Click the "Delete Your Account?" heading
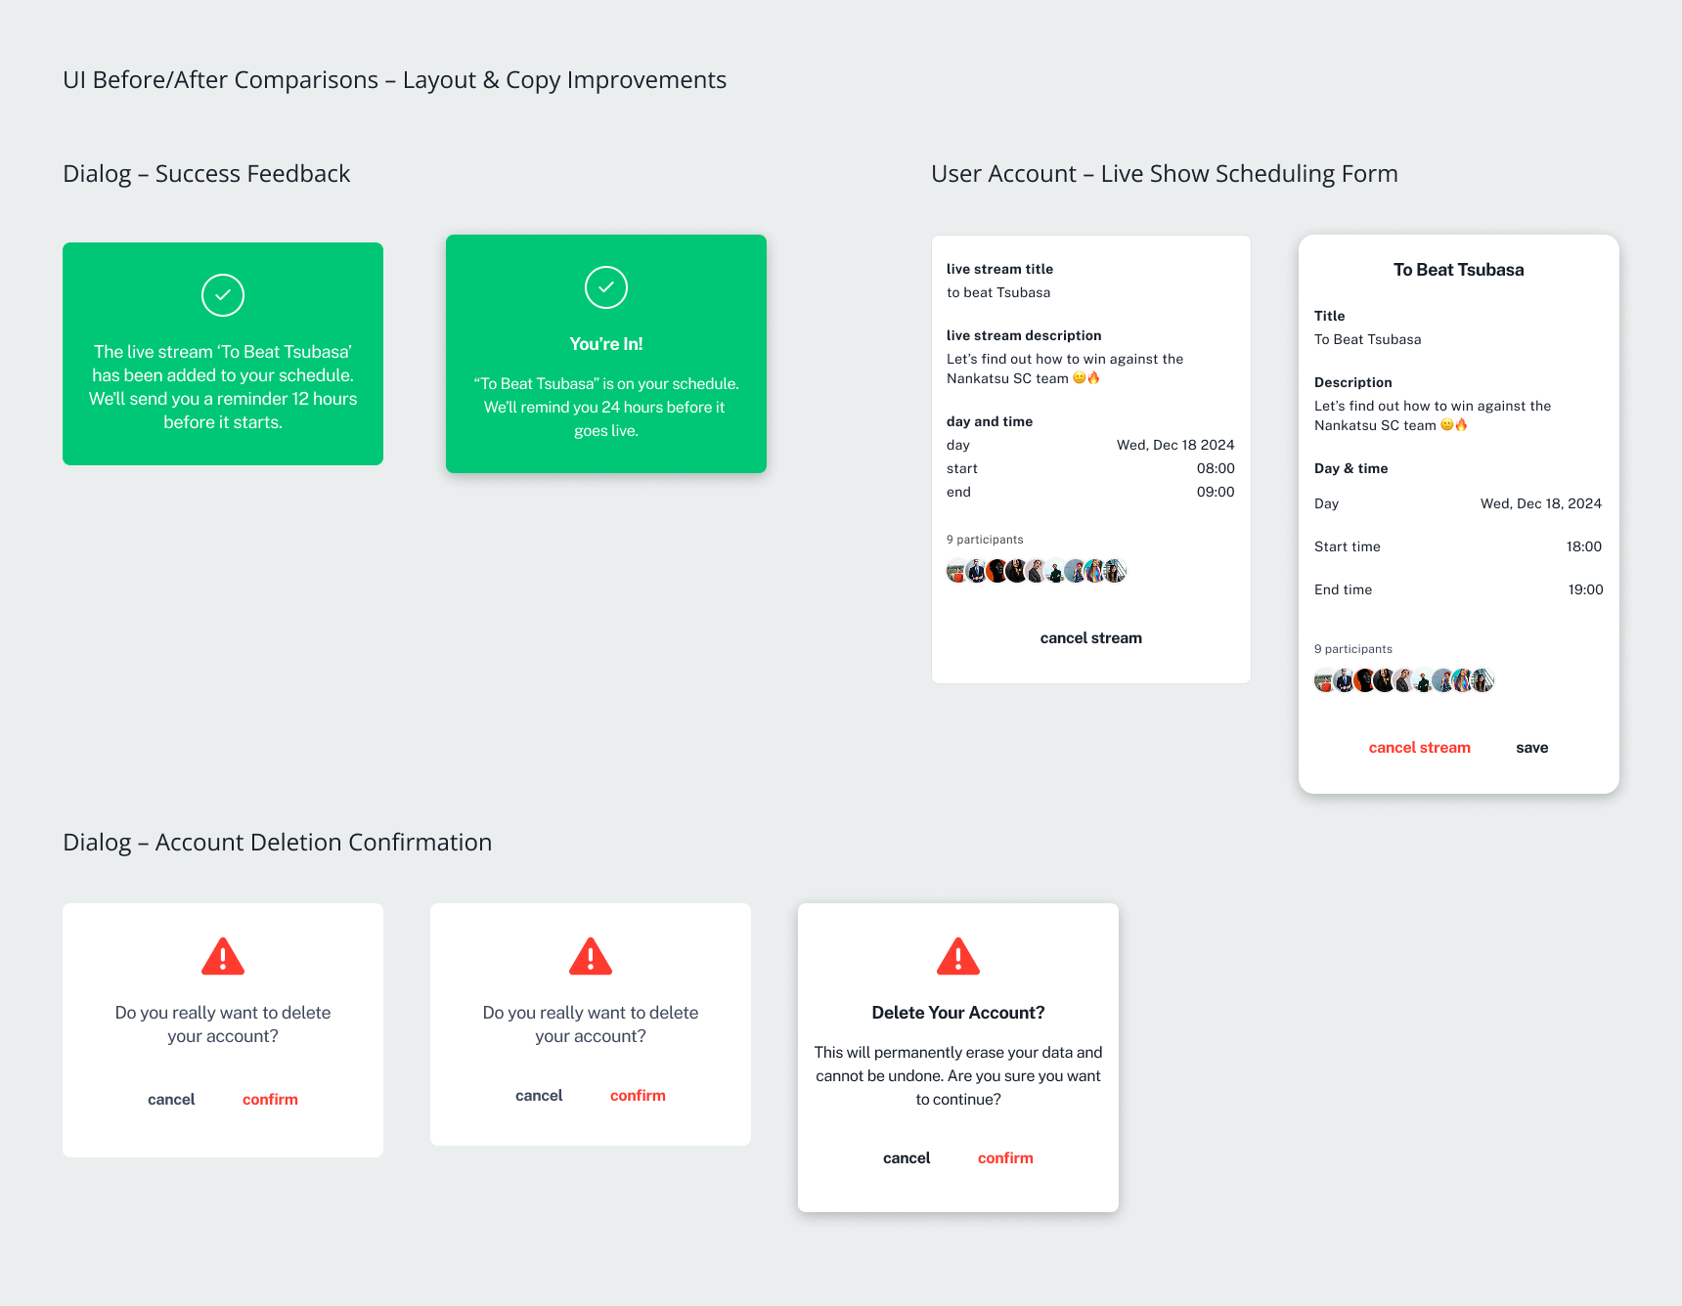The image size is (1682, 1306). tap(958, 1013)
